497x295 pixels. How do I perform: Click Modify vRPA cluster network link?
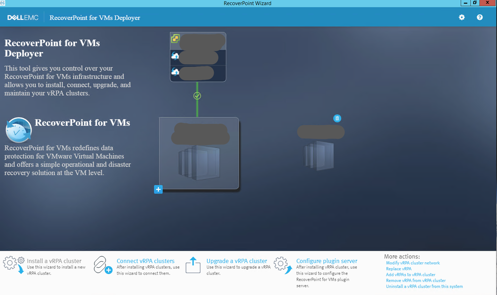pos(413,263)
